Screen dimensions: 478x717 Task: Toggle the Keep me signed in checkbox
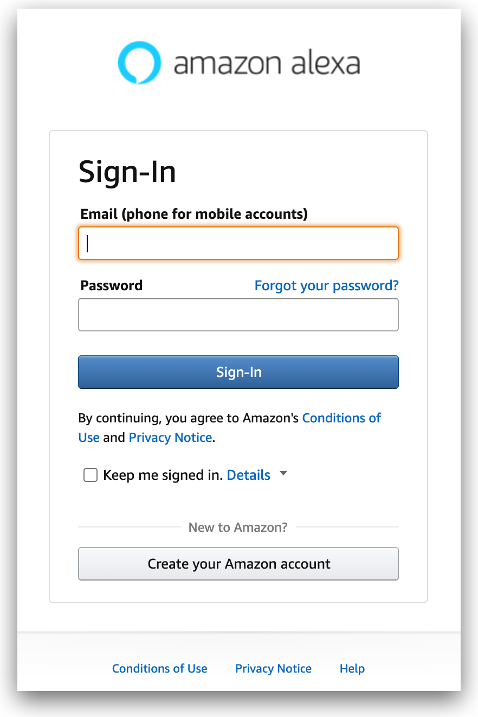click(90, 475)
